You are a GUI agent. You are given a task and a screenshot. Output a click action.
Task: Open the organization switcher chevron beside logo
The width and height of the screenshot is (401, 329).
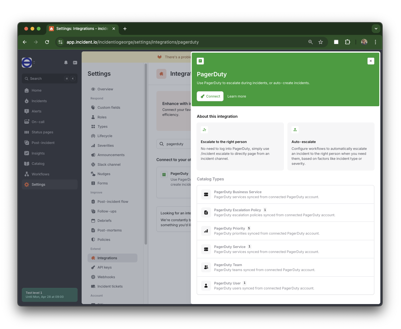tap(34, 63)
